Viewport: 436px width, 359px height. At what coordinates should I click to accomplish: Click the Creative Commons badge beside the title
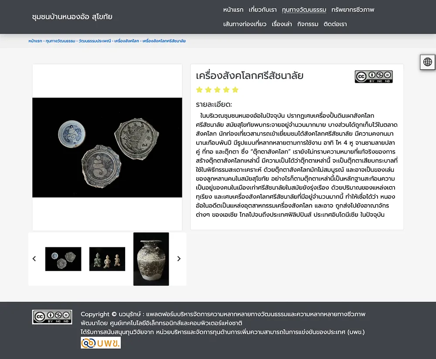tap(374, 76)
